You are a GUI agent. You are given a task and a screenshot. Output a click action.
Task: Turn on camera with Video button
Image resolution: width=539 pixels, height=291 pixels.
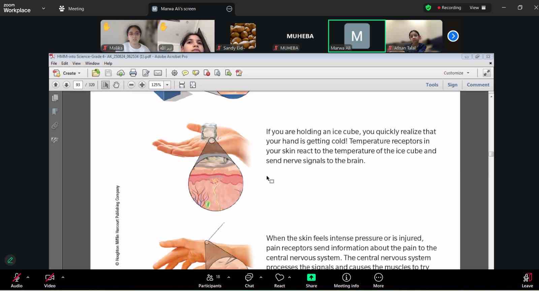tap(50, 280)
